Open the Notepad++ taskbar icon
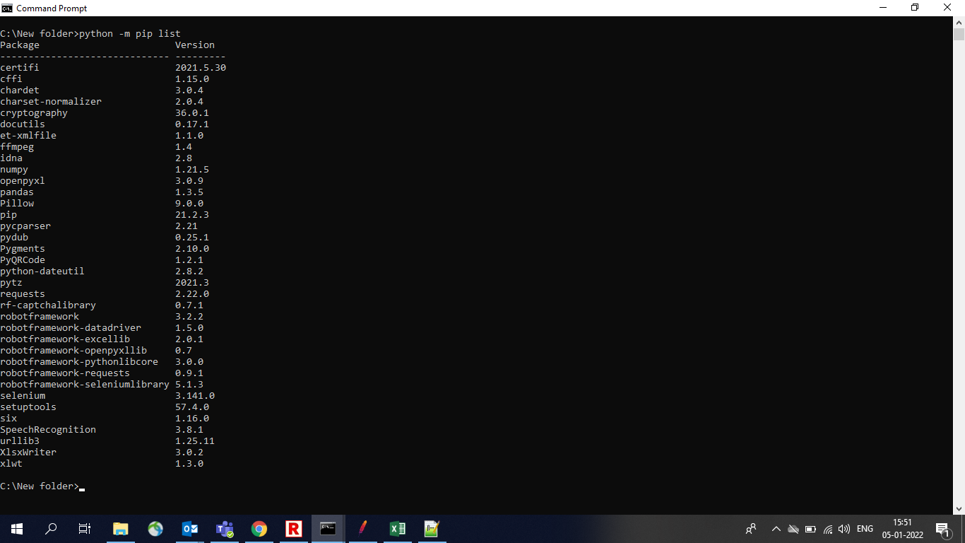The height and width of the screenshot is (543, 965). point(432,528)
